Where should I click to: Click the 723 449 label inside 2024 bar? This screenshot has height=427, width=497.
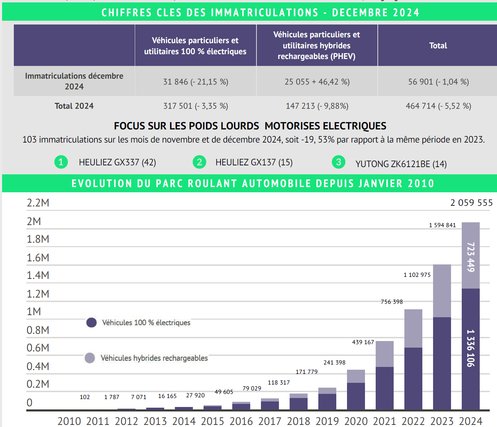[471, 257]
